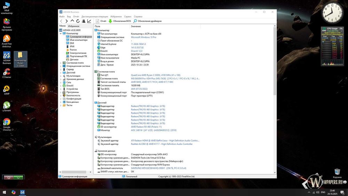Select Суммарная информация in the tree
348x196 pixels.
(79, 37)
